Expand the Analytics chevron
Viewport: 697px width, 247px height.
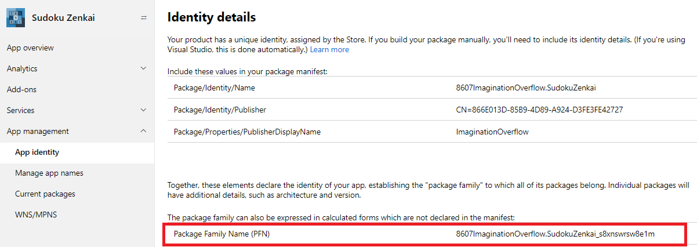pos(144,68)
